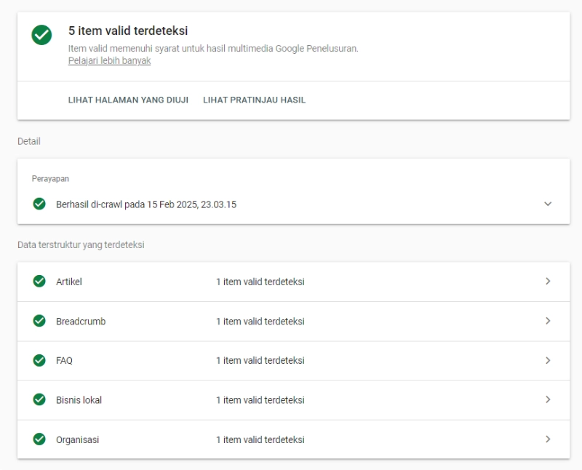Select the Organisasi row label
Screen dimensions: 582x470
click(x=77, y=439)
